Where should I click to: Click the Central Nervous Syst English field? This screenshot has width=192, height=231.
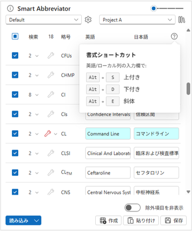tap(108, 191)
